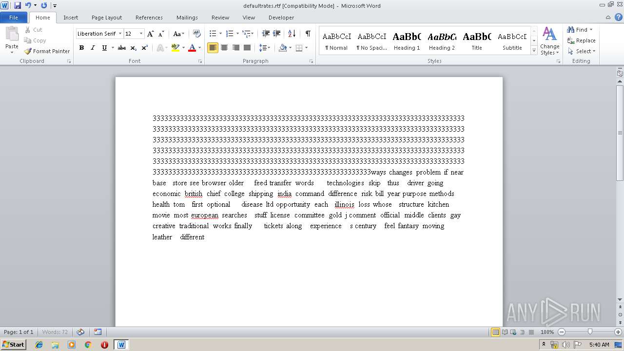Apply the Title style
The width and height of the screenshot is (624, 351).
coord(477,40)
